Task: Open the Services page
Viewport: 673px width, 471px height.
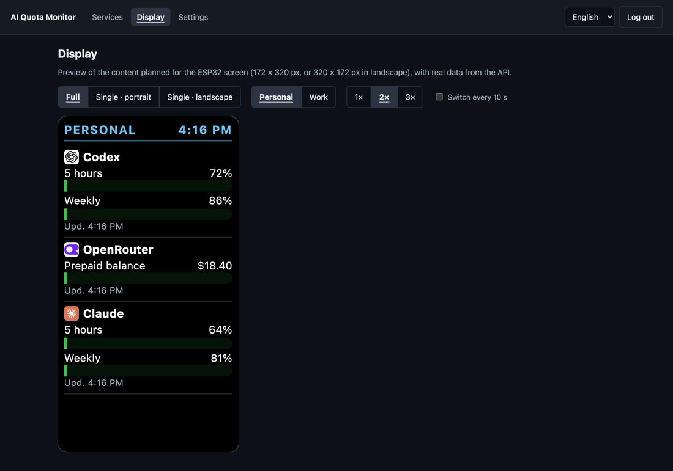Action: 107,17
